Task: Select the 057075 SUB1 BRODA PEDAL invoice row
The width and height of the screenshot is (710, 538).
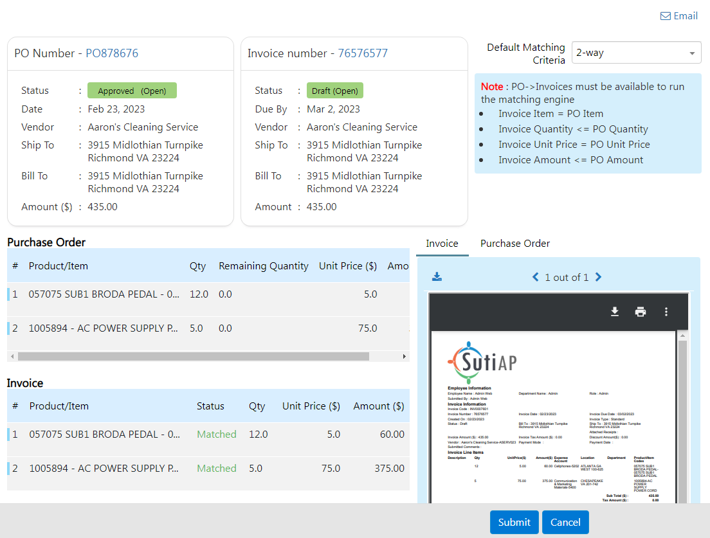Action: pos(105,435)
